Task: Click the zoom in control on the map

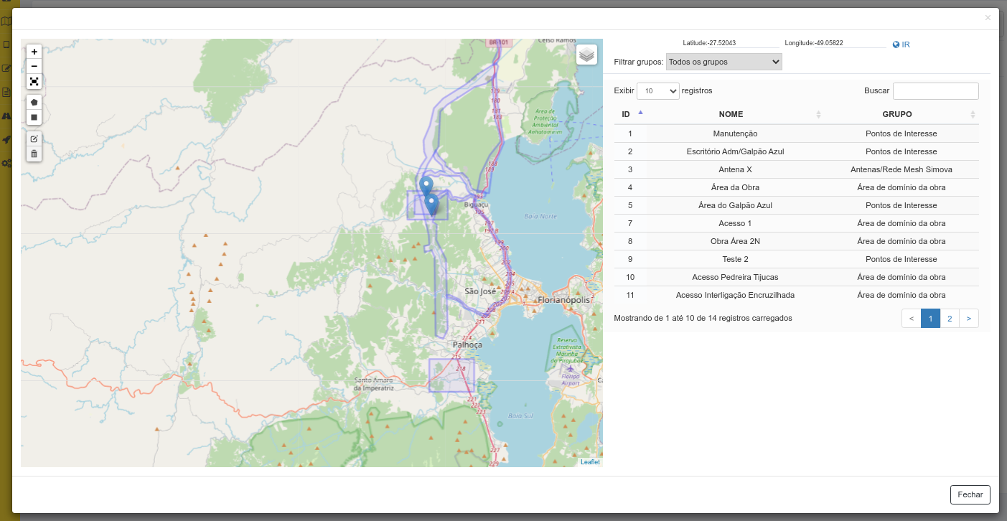Action: click(x=34, y=52)
